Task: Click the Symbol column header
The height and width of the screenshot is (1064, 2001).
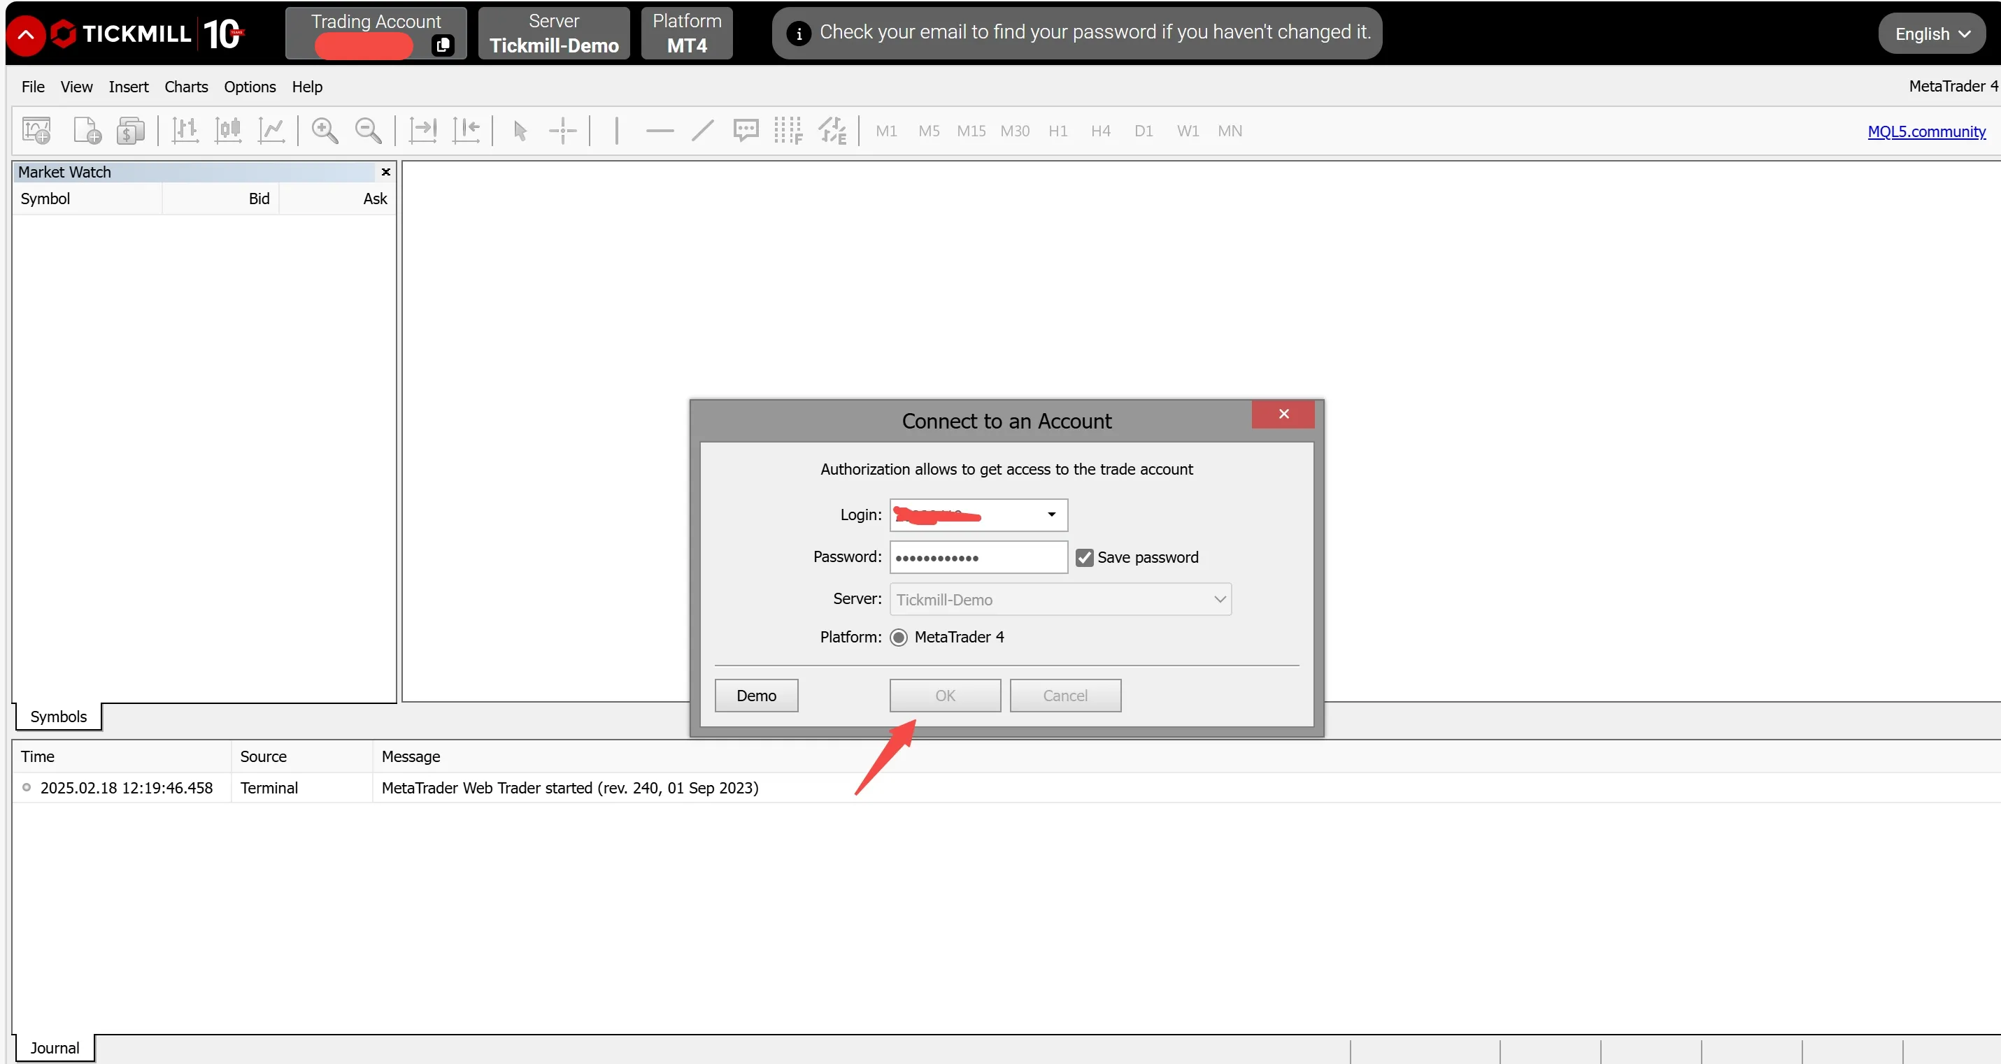Action: pos(87,199)
